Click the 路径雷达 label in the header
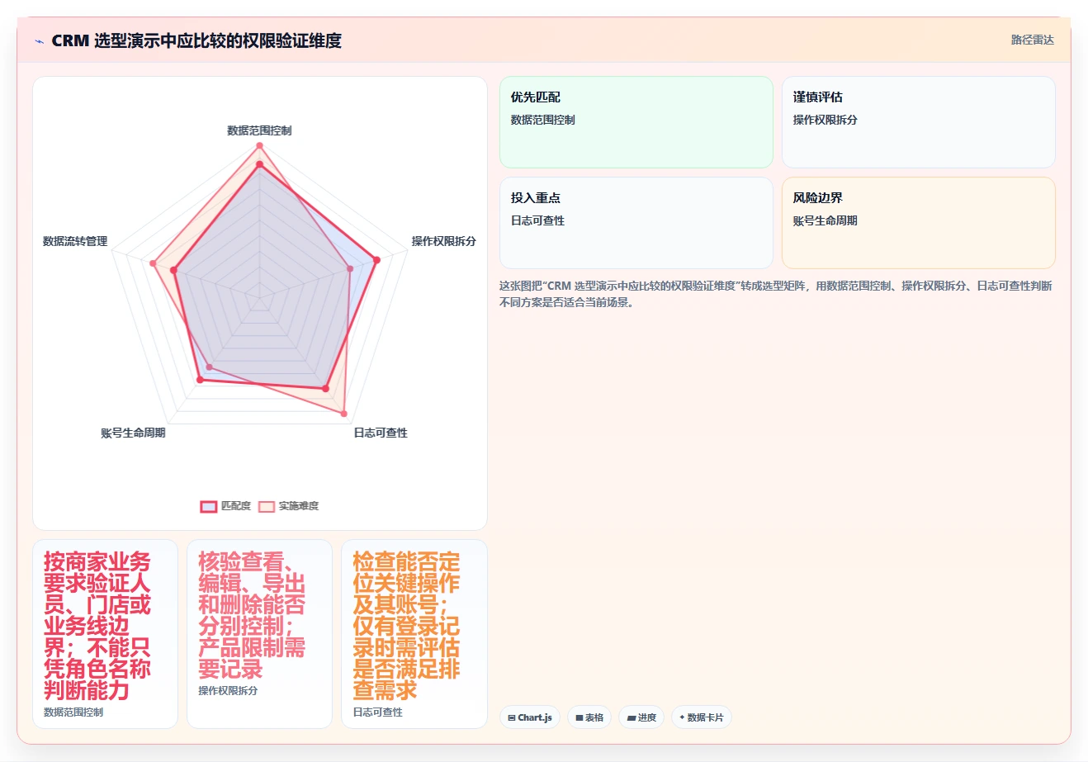This screenshot has height=762, width=1088. point(1033,40)
